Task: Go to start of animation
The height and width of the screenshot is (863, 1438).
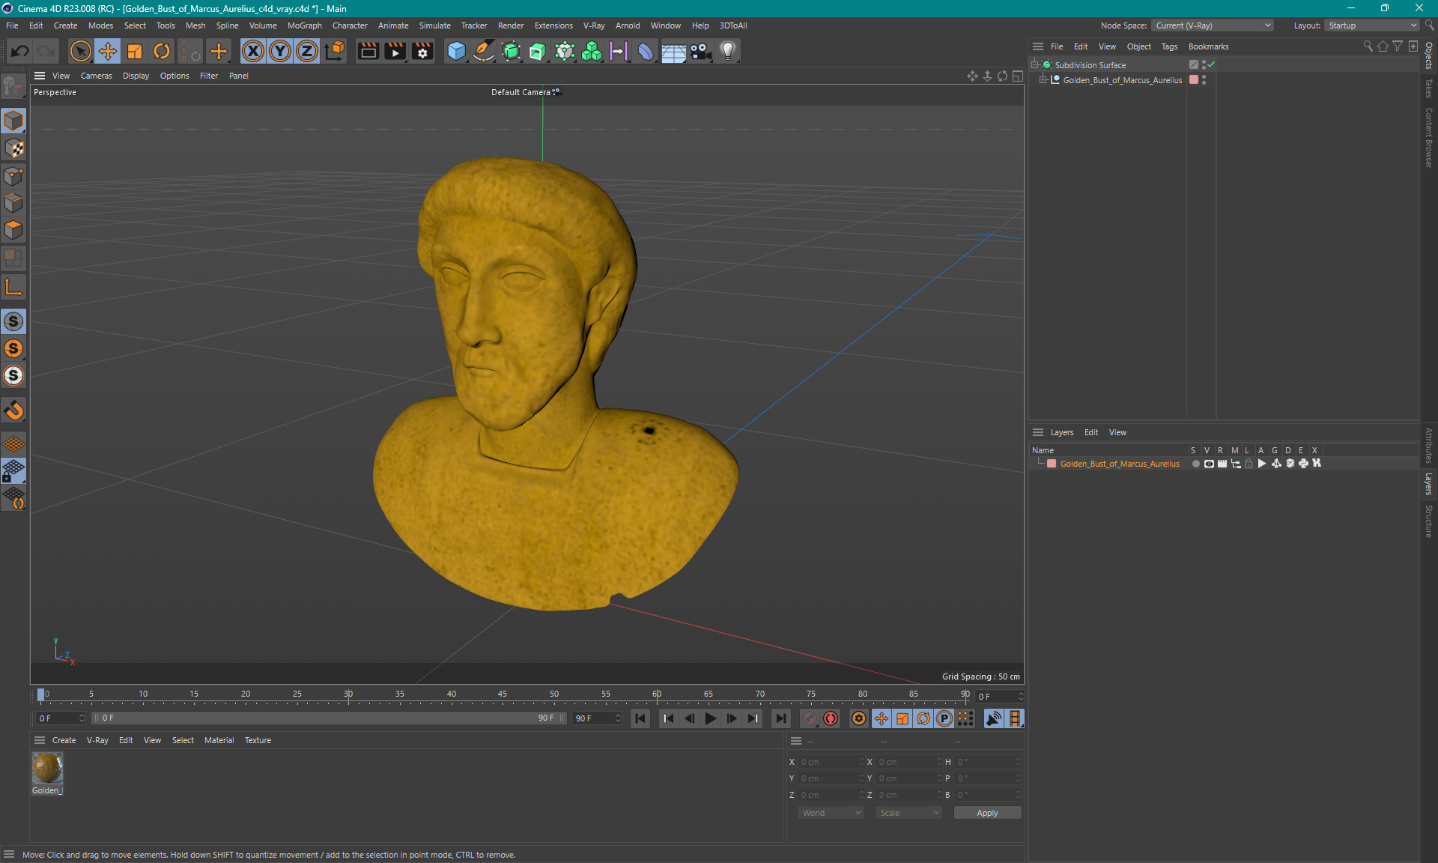Action: coord(640,718)
